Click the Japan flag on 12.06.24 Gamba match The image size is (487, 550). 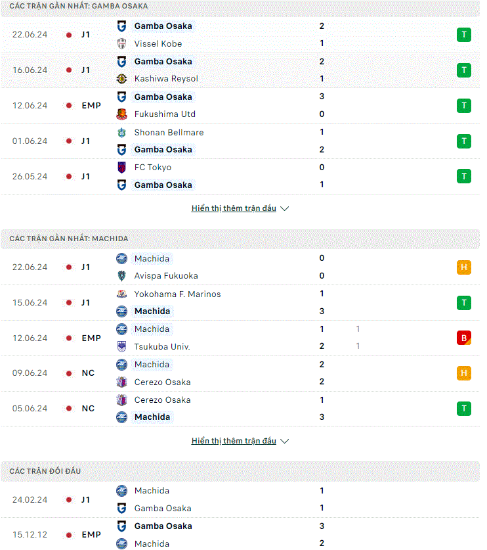coord(69,106)
